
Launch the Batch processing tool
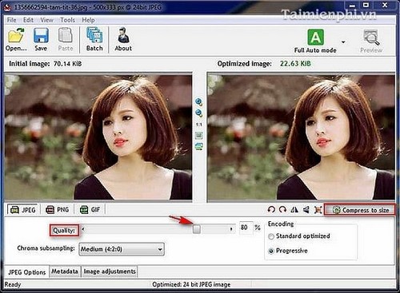pos(94,39)
